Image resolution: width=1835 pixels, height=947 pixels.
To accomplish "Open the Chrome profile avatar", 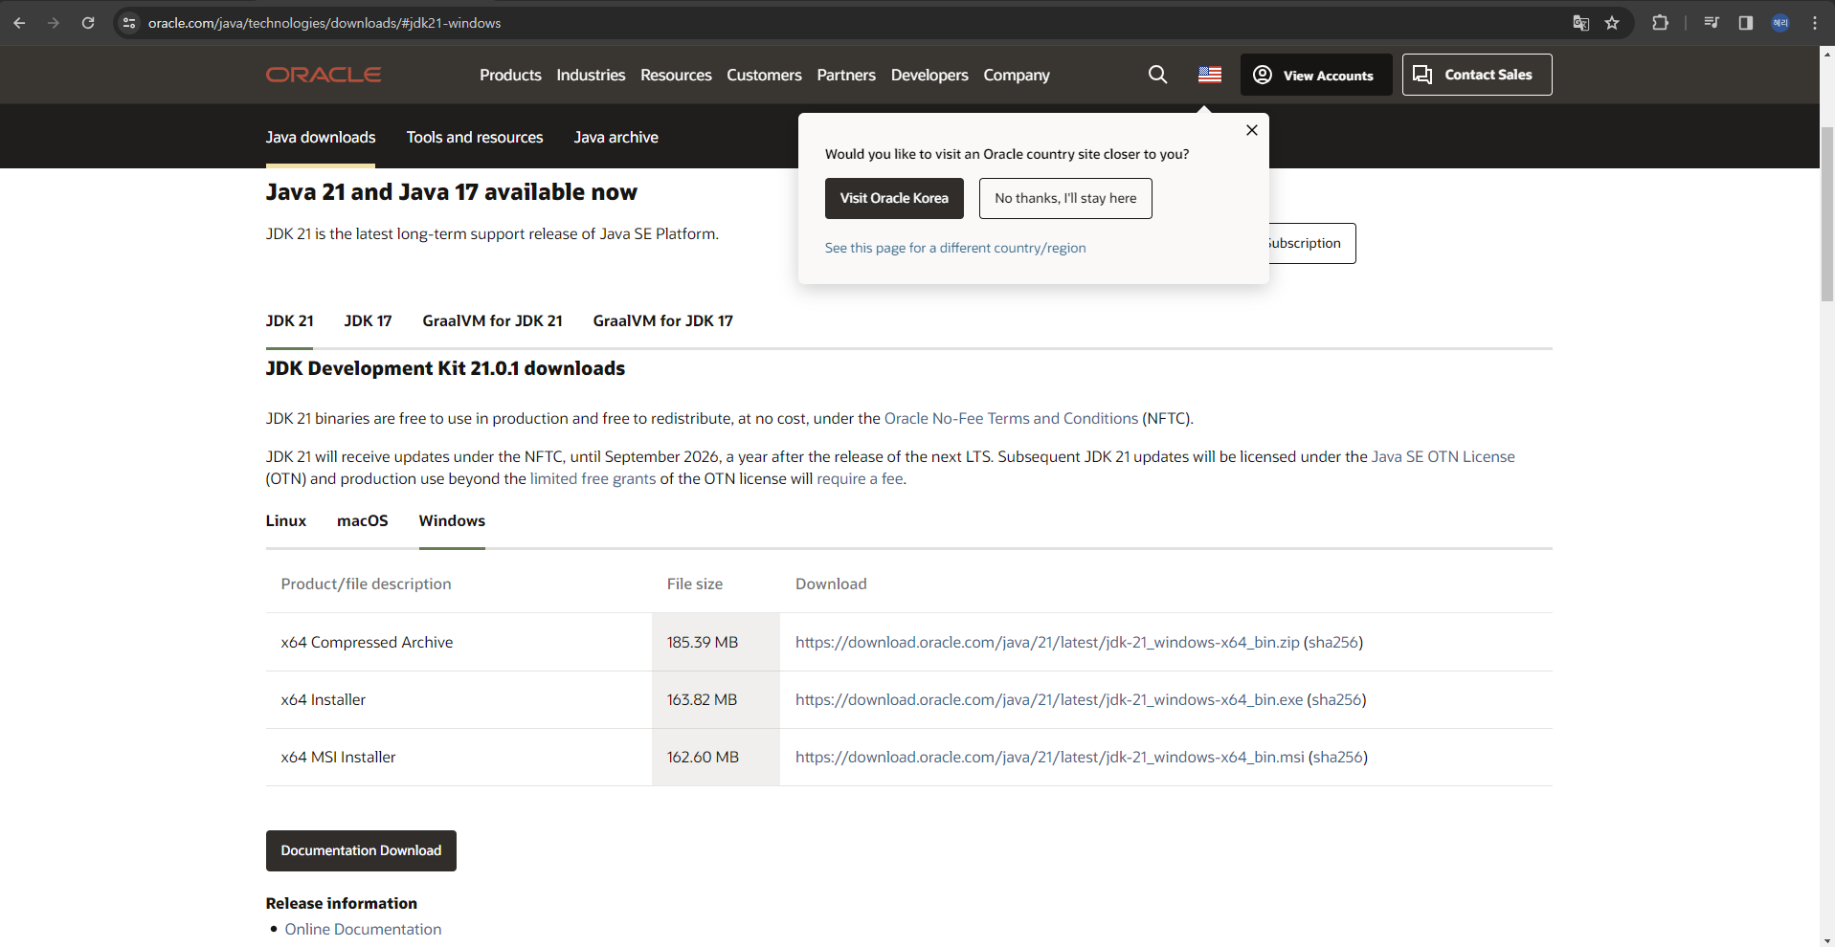I will click(x=1780, y=23).
